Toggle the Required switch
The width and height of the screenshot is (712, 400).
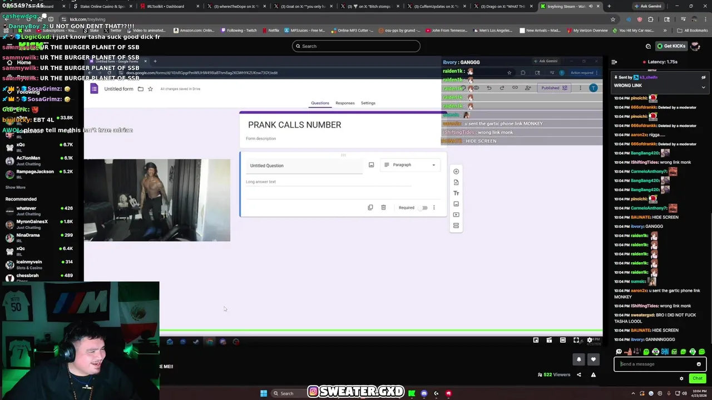tap(424, 208)
